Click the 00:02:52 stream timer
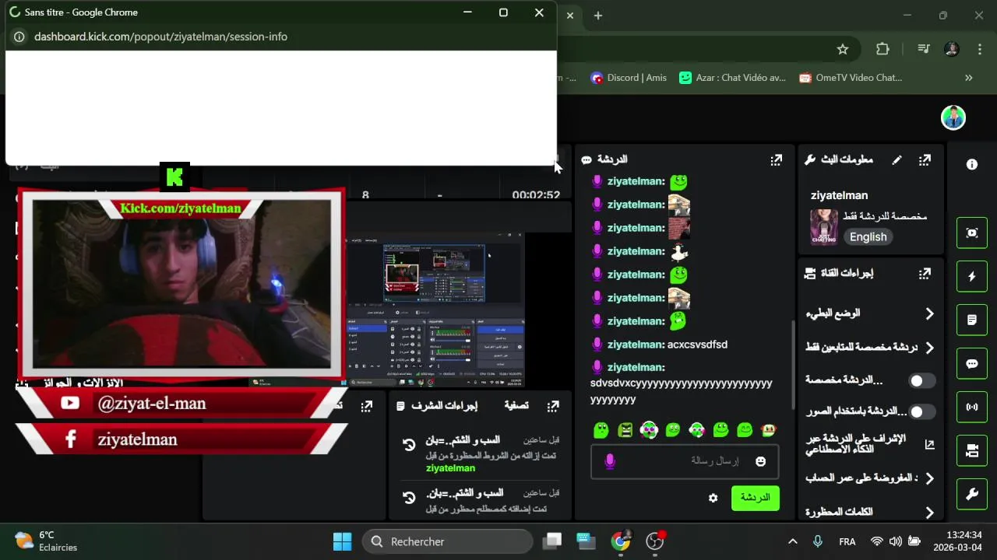Viewport: 997px width, 560px height. coord(536,195)
